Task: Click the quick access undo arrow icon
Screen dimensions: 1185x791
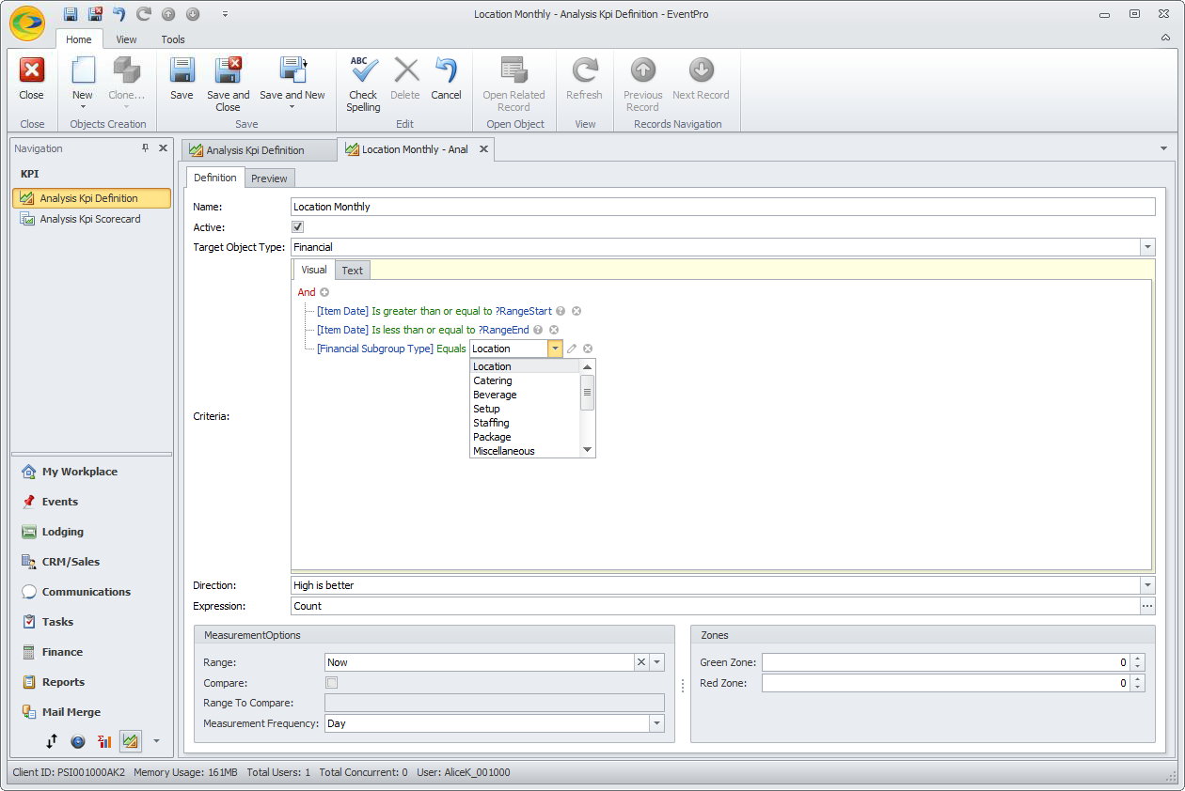Action: coord(119,14)
